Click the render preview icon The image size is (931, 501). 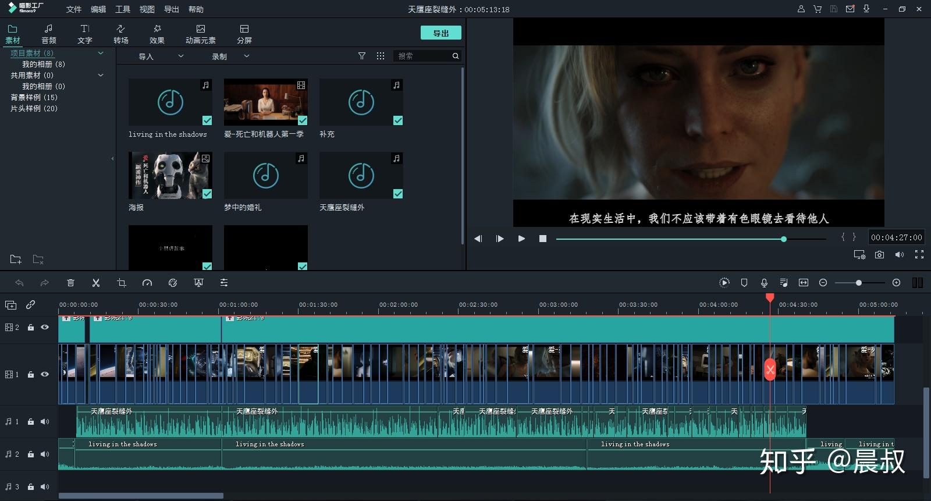pyautogui.click(x=724, y=283)
